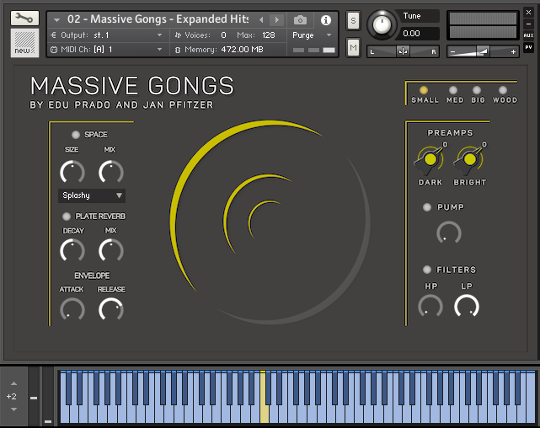Select the WOOD gong option
Image resolution: width=540 pixels, height=428 pixels.
coord(503,90)
